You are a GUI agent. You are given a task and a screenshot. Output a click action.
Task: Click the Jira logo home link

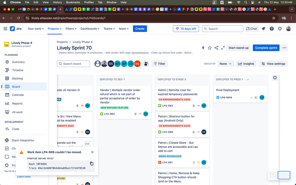16,29
